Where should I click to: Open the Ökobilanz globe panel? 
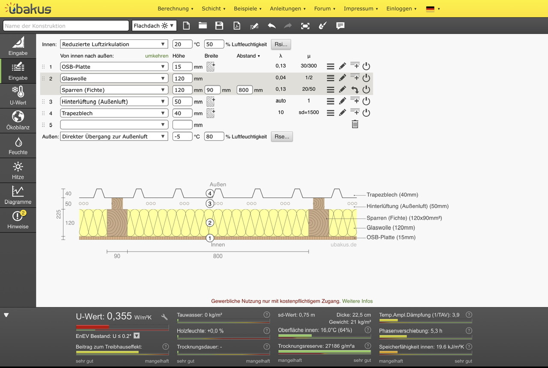(18, 120)
